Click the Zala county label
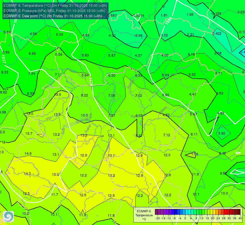This screenshot has width=245, height=225. [x=63, y=131]
